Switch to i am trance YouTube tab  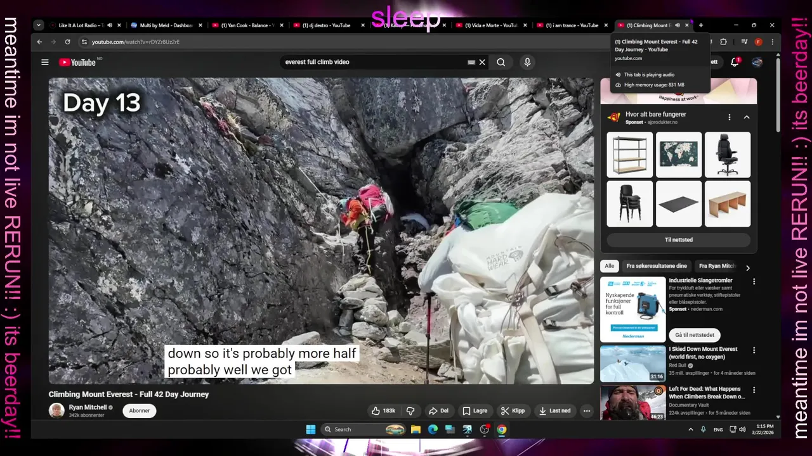573,25
